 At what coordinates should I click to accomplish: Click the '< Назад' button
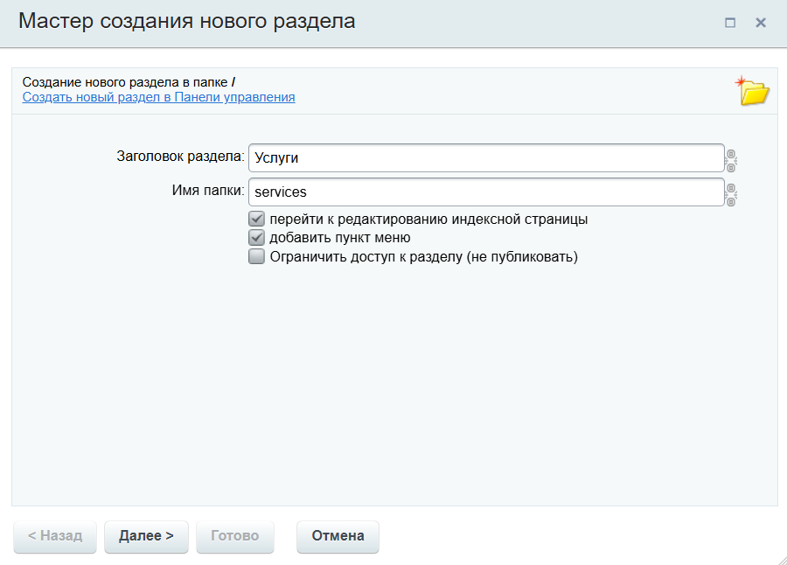pos(55,536)
